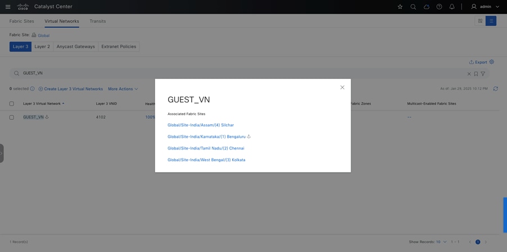Open the More Actions dropdown
The width and height of the screenshot is (507, 252).
point(123,89)
